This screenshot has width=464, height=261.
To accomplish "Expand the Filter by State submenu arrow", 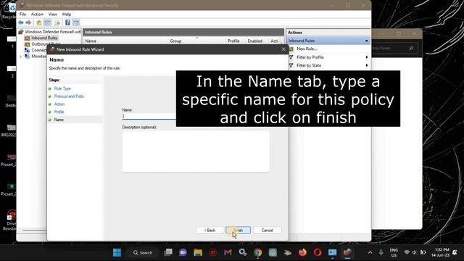I will click(x=367, y=65).
